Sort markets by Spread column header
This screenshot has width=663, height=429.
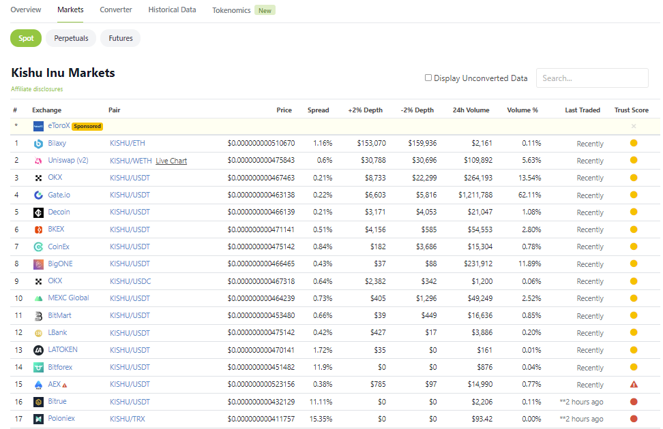318,110
